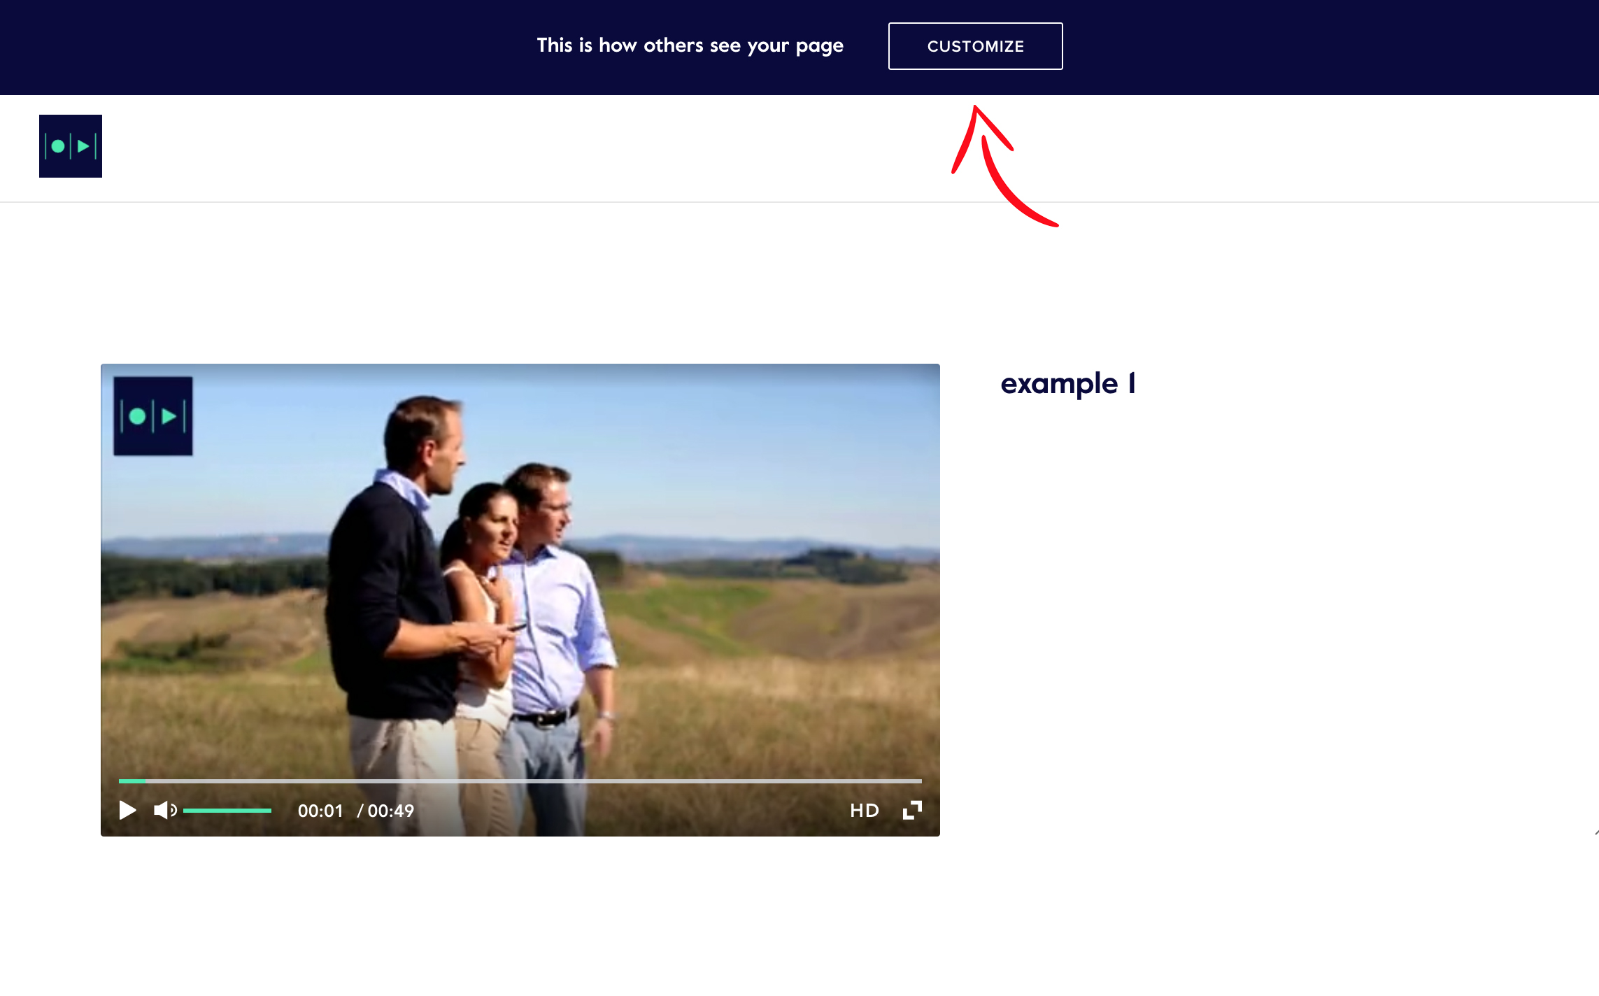Click the 00:49 total duration readout
Image resolution: width=1599 pixels, height=996 pixels.
click(391, 811)
